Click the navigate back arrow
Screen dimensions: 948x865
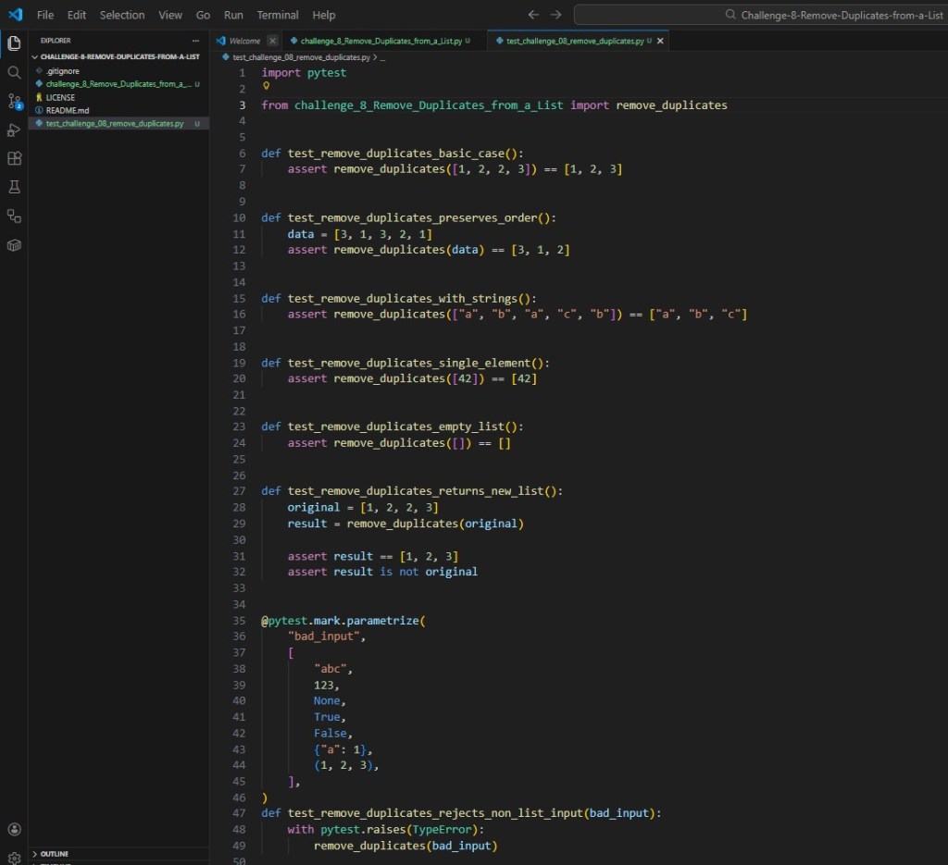[533, 15]
